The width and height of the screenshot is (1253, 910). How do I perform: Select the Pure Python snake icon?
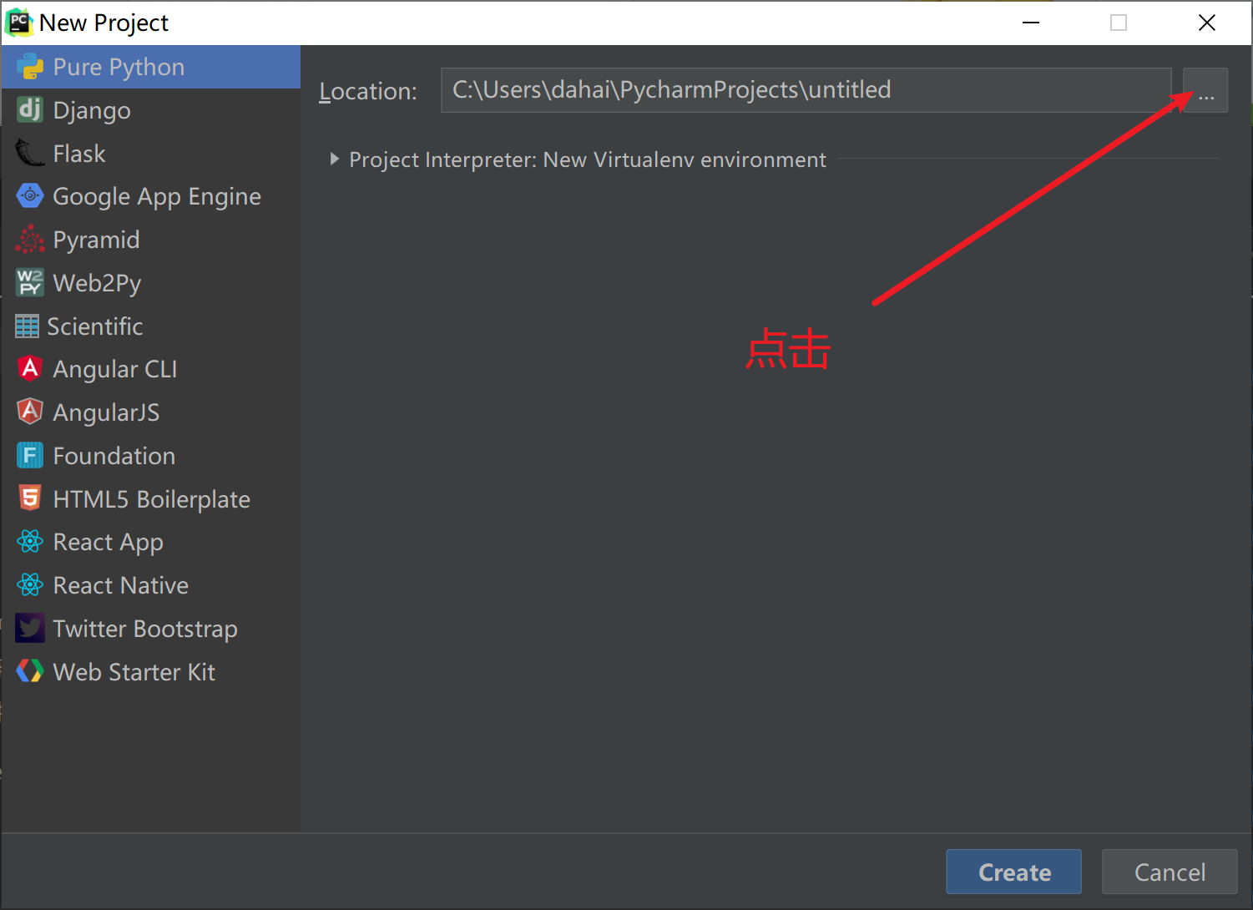click(x=30, y=67)
